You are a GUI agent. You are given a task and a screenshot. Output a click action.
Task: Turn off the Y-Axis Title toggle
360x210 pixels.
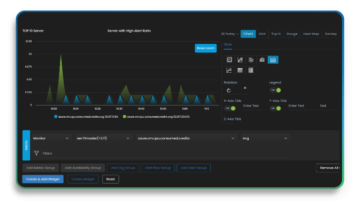point(275,108)
